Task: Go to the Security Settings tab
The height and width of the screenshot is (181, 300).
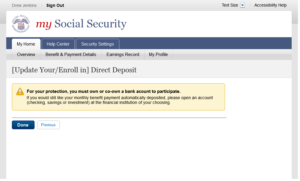Action: 97,44
